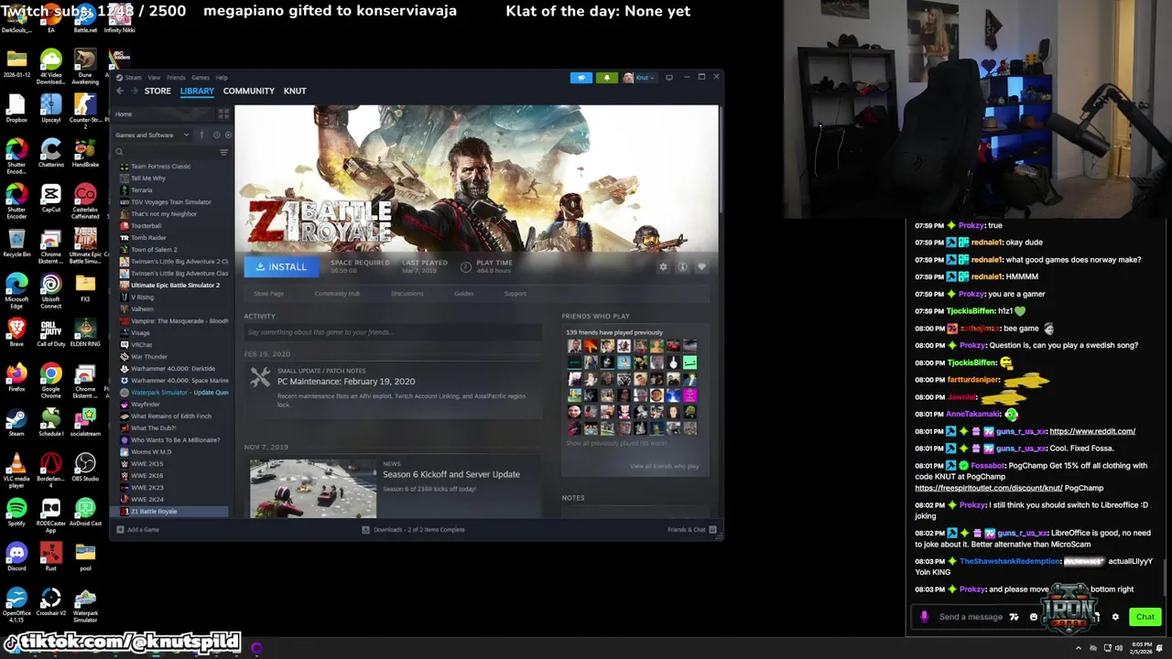Toggle the ready-to-play filter icon

(x=228, y=135)
